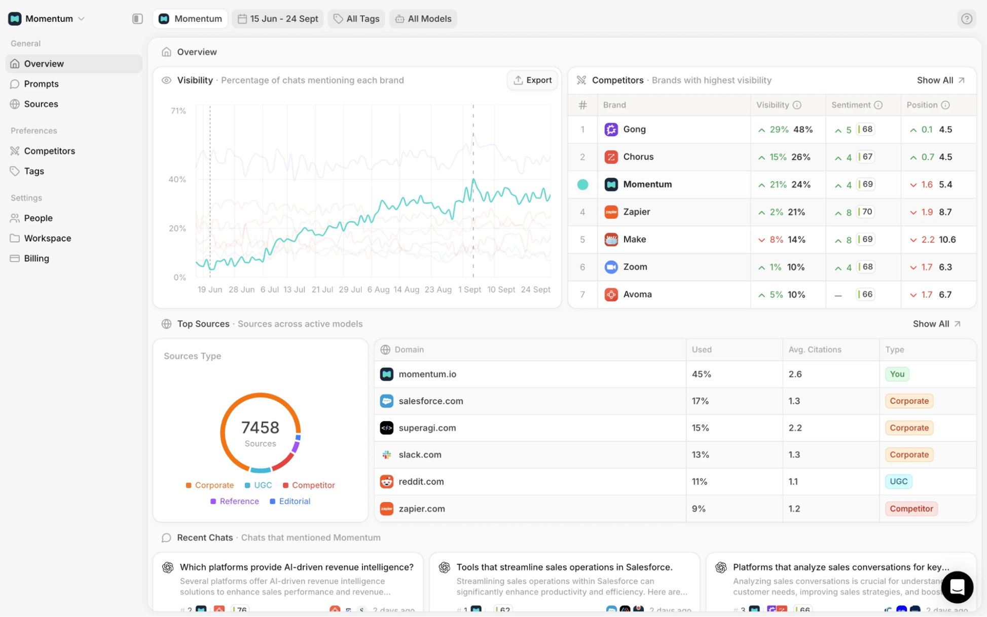Viewport: 987px width, 617px height.
Task: Toggle the sidebar collapse icon
Action: click(137, 19)
